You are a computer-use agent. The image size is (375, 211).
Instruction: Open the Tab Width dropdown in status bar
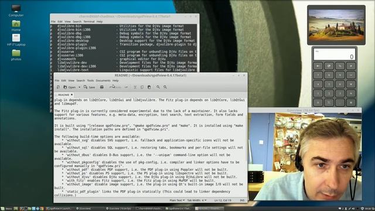pos(197,200)
